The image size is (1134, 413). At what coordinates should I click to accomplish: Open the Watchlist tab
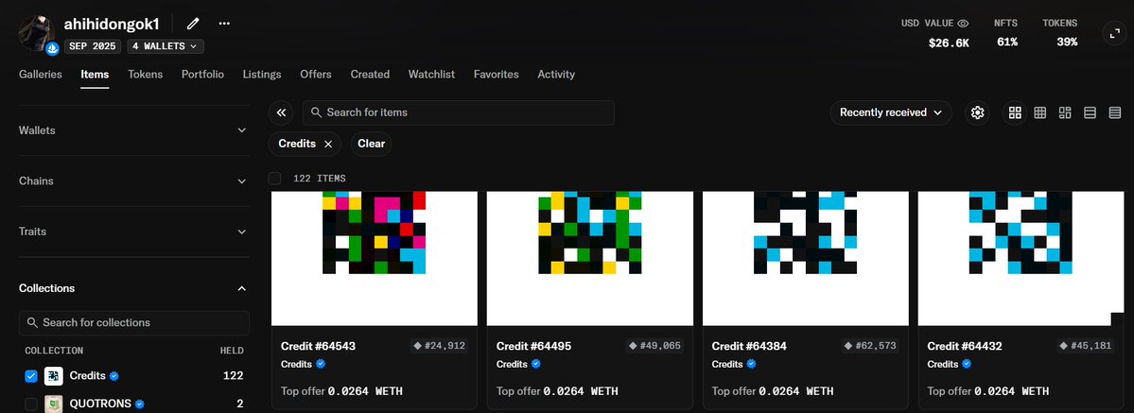(x=432, y=75)
